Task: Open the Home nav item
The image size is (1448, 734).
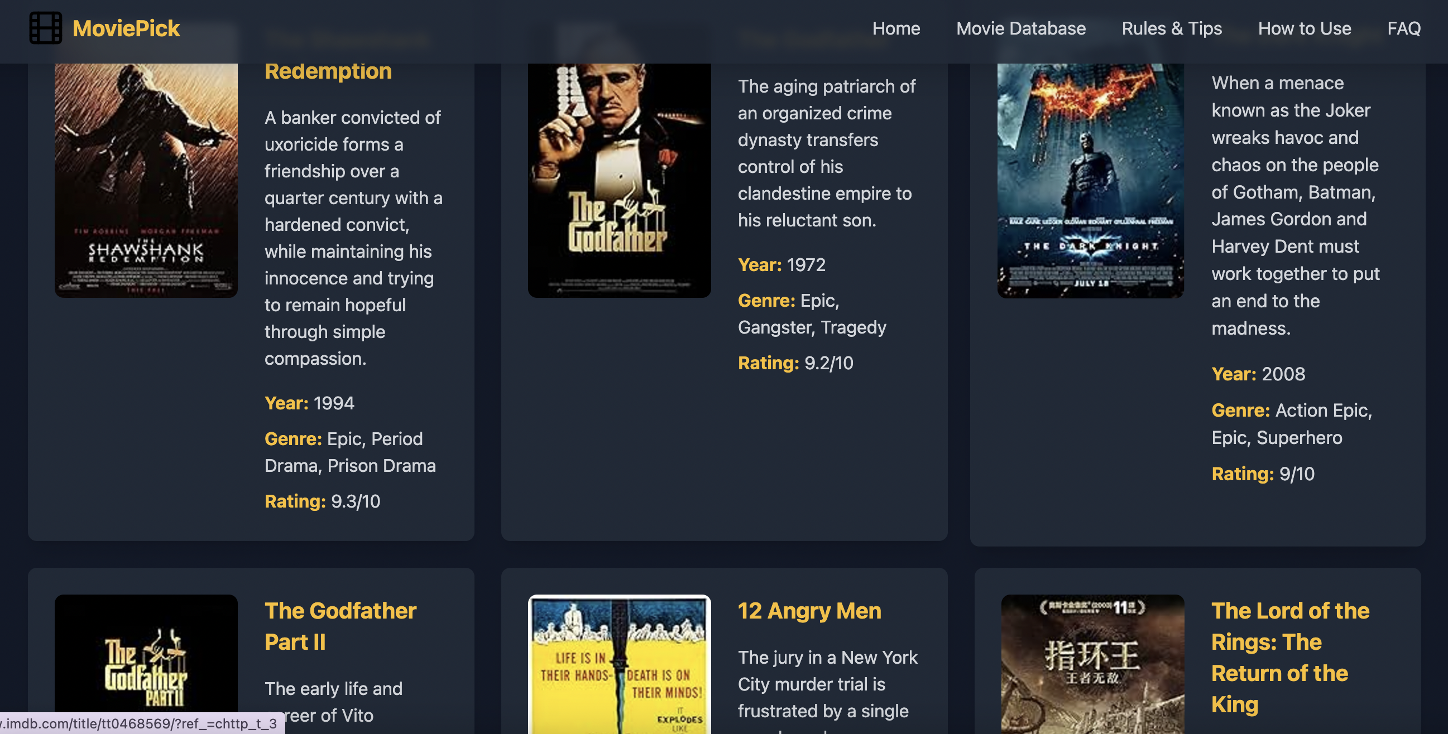Action: click(x=896, y=28)
